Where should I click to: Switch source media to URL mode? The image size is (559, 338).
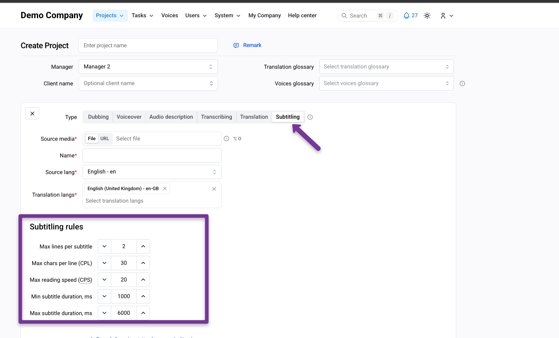(x=105, y=139)
